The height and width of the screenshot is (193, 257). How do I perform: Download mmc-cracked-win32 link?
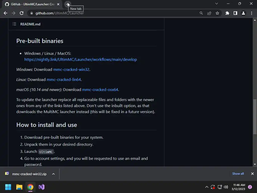[x=71, y=69]
